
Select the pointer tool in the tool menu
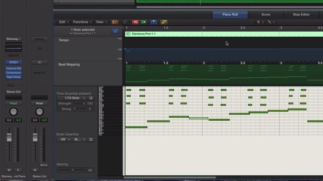(x=258, y=22)
